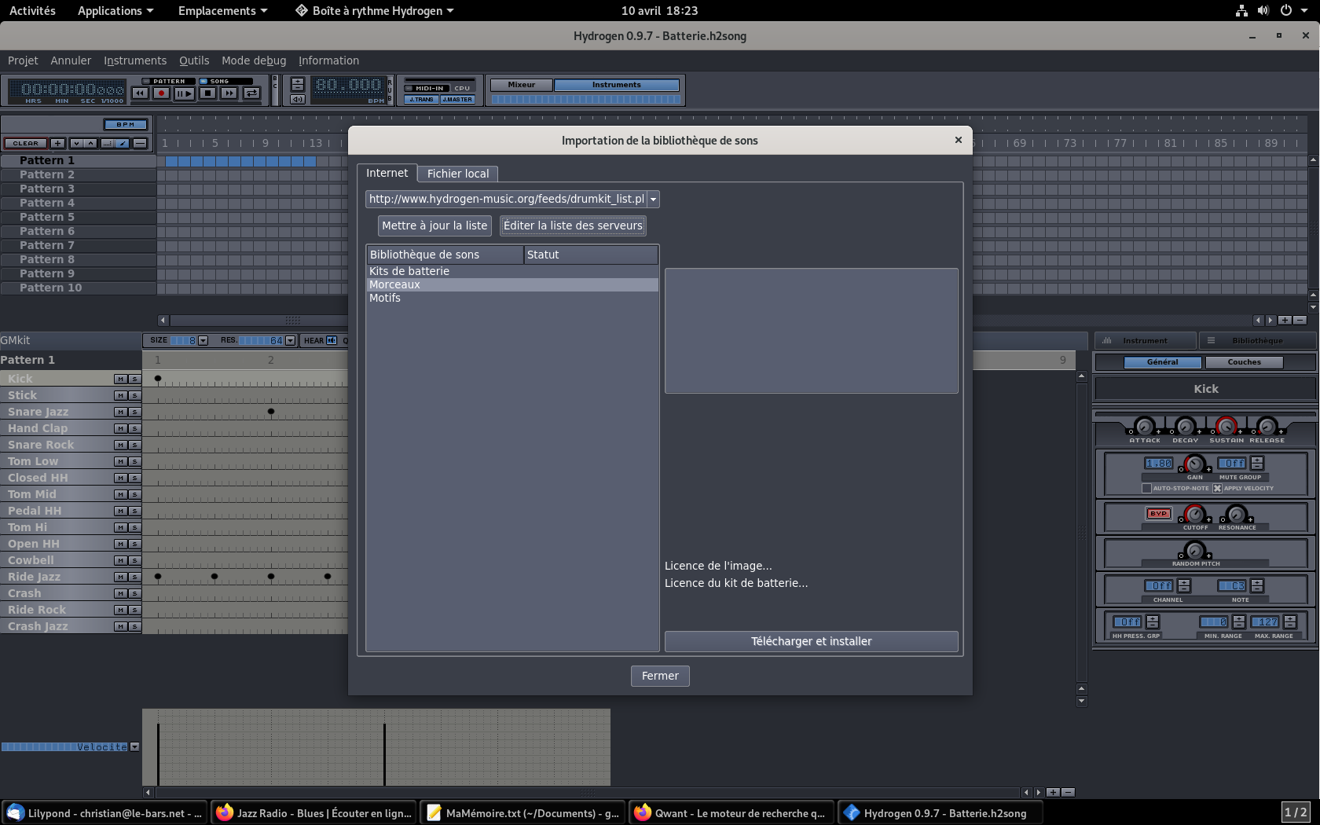Toggle the filter BYP bypass button

click(x=1159, y=514)
